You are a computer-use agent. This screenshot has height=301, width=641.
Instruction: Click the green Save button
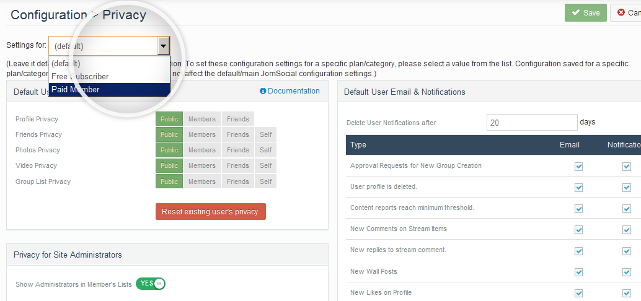pyautogui.click(x=585, y=13)
